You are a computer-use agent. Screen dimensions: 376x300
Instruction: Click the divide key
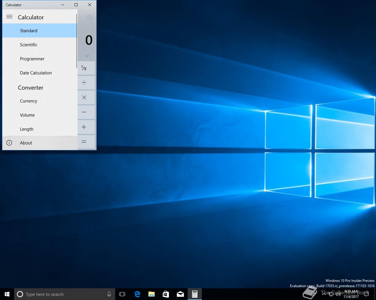[x=86, y=83]
